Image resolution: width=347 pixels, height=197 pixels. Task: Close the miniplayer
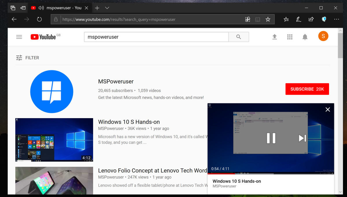tap(328, 109)
